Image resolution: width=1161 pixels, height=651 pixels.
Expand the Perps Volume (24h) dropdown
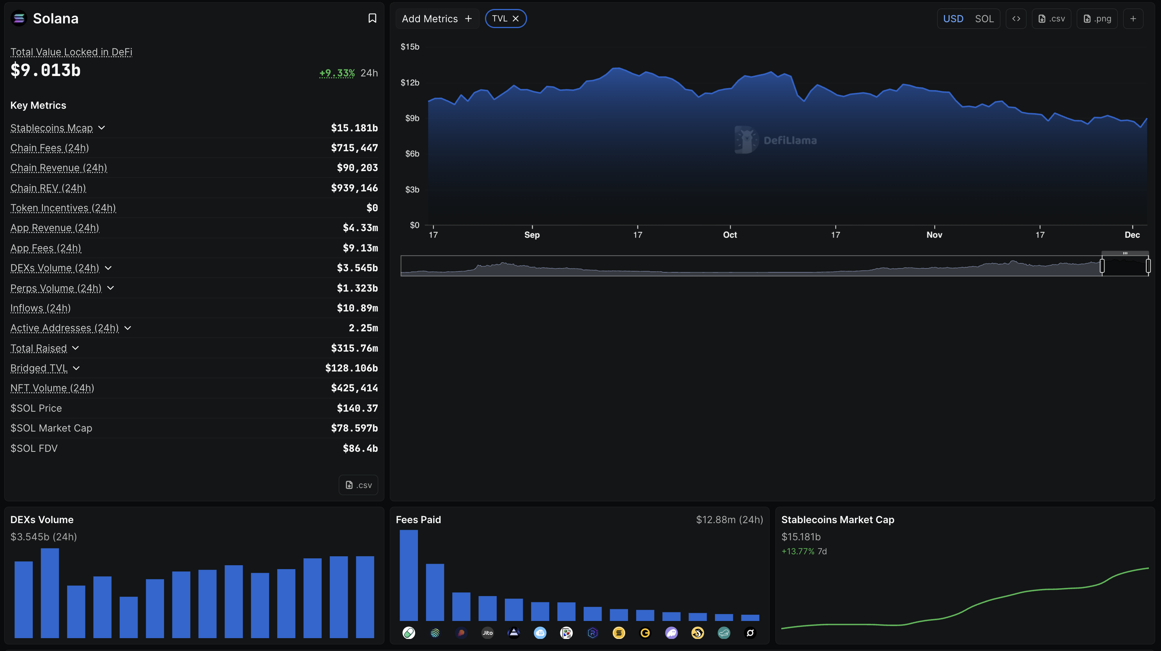click(x=111, y=288)
